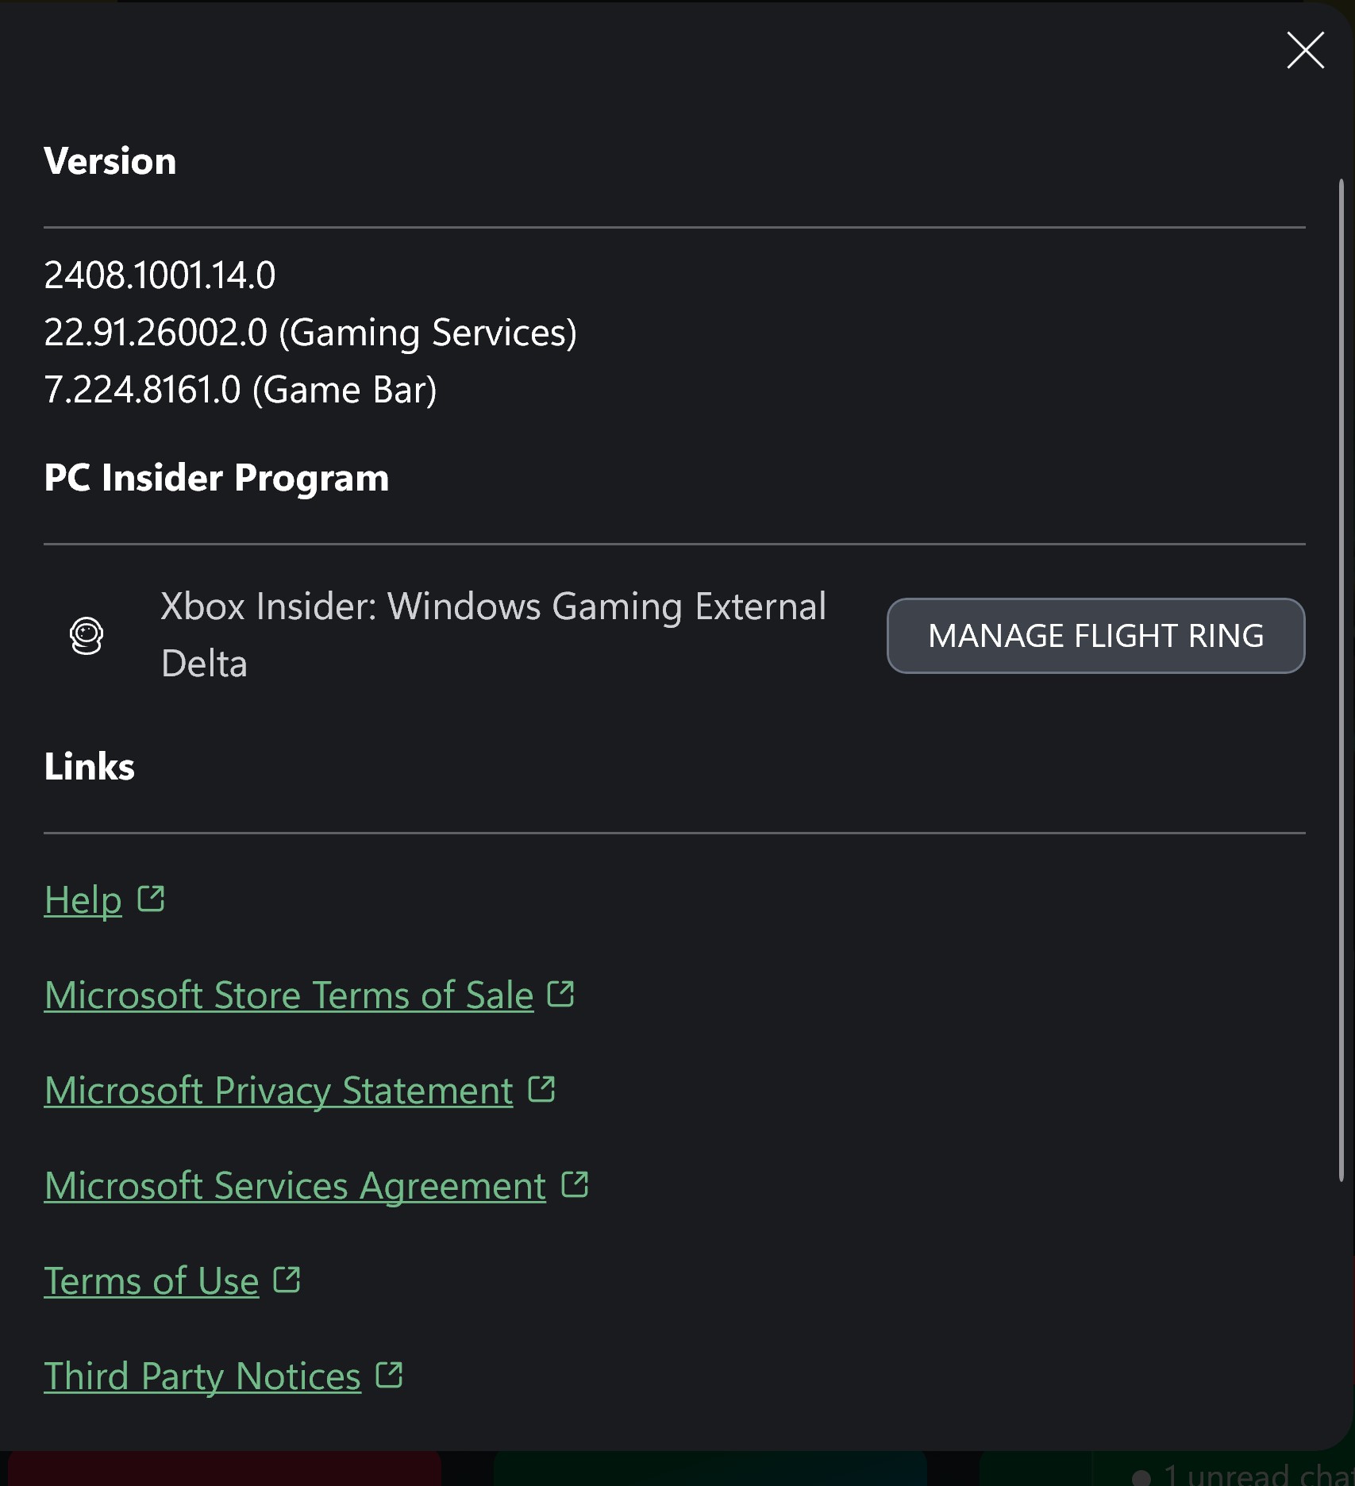Open the Terms of Use link
Viewport: 1355px width, 1486px height.
coord(152,1281)
